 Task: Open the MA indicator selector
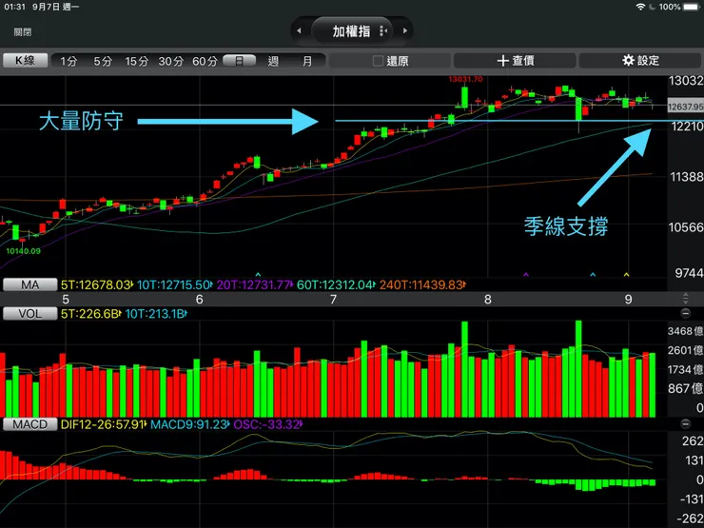30,284
